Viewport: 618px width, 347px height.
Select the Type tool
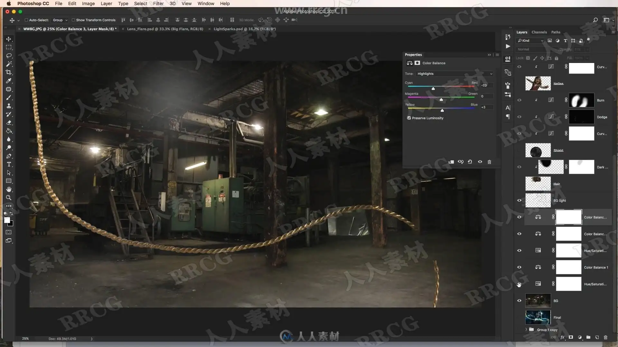[9, 164]
